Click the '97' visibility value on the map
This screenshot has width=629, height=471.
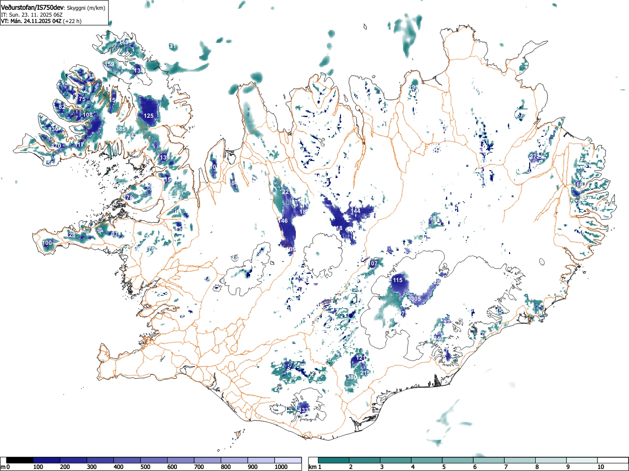(114, 234)
